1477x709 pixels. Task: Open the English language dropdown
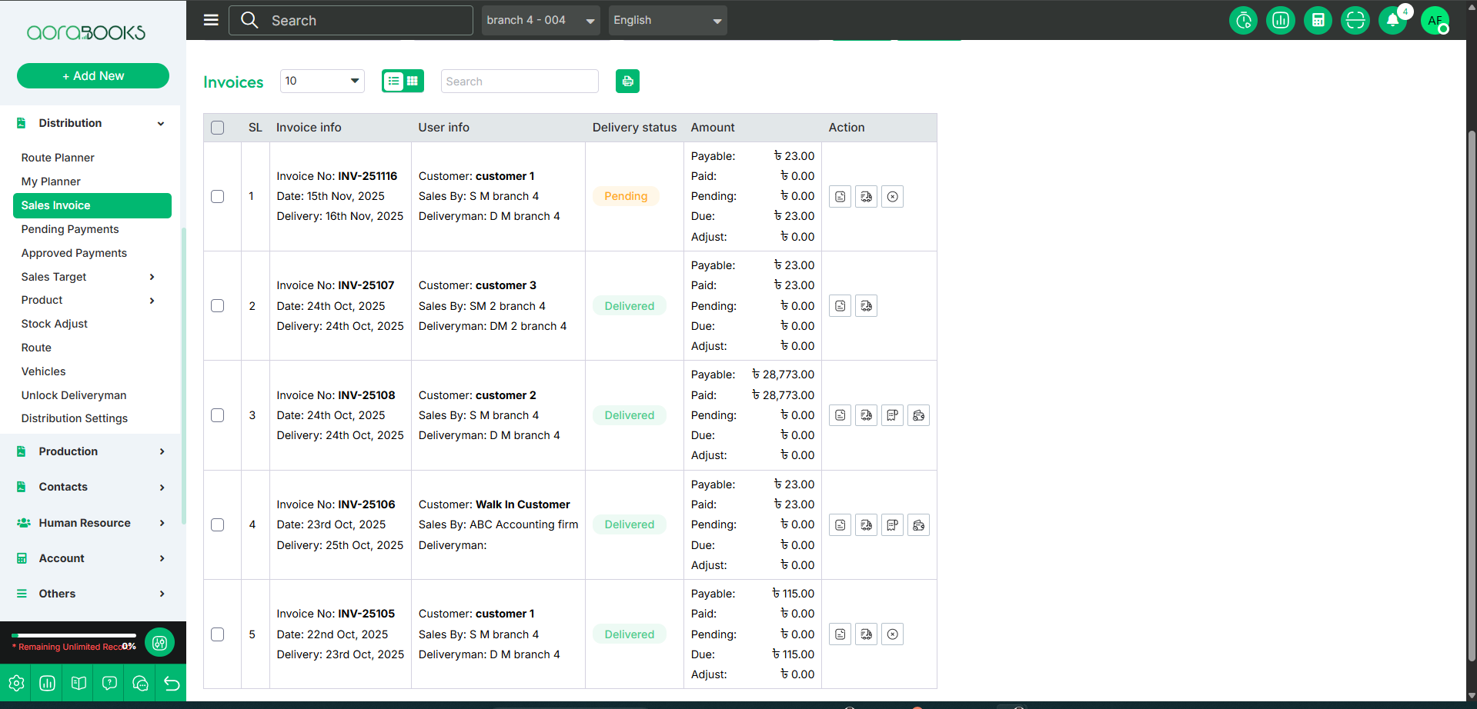[667, 21]
